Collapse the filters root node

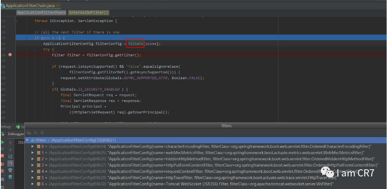(27, 140)
